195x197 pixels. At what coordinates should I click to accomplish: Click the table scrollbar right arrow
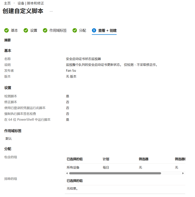click(183, 173)
